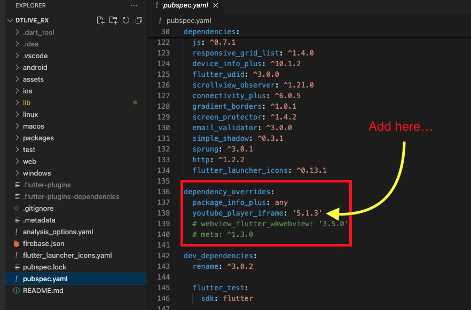Expand the windows folder

pyautogui.click(x=37, y=173)
